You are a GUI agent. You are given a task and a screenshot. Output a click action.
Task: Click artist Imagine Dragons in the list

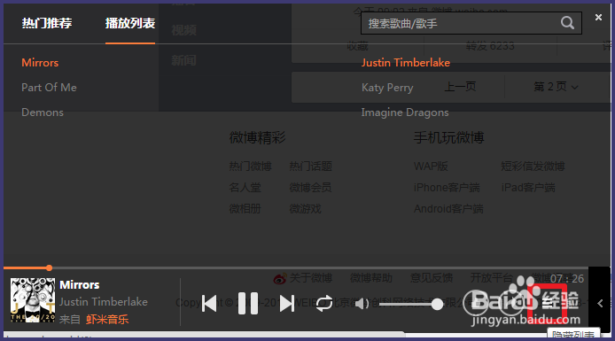405,112
